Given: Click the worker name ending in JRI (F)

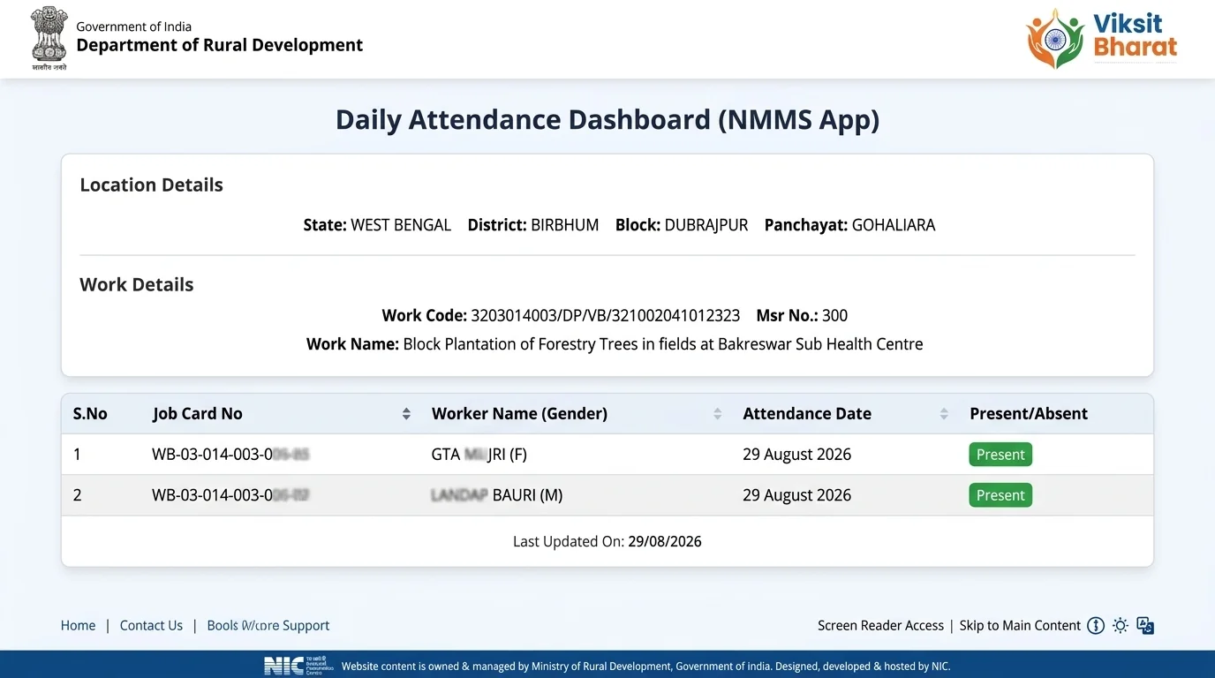Looking at the screenshot, I should (479, 455).
